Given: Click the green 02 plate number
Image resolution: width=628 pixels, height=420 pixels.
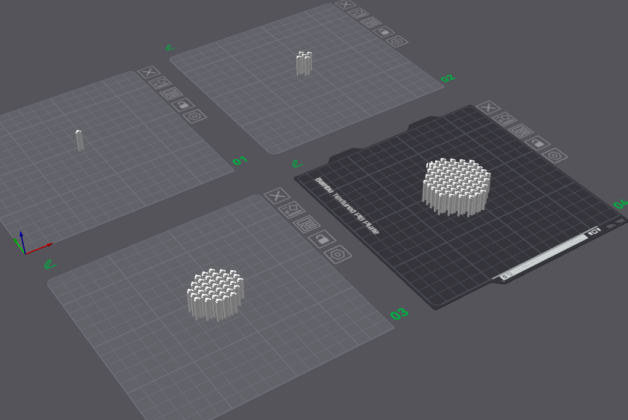Looking at the screenshot, I should click(x=448, y=78).
